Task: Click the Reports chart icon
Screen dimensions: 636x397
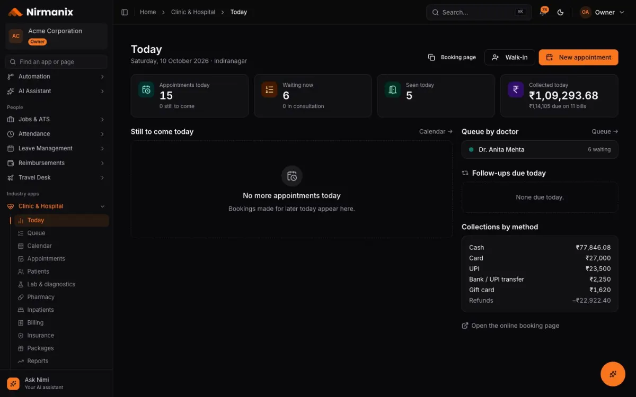Action: (21, 361)
